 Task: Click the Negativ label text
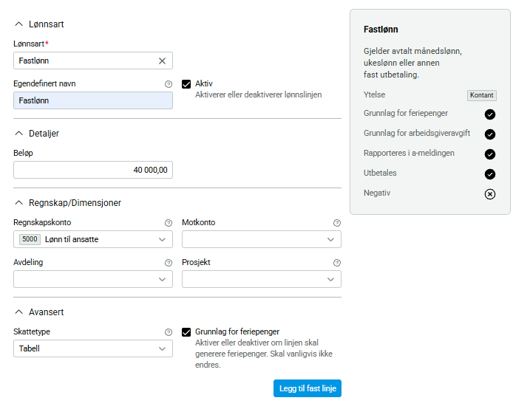[377, 193]
